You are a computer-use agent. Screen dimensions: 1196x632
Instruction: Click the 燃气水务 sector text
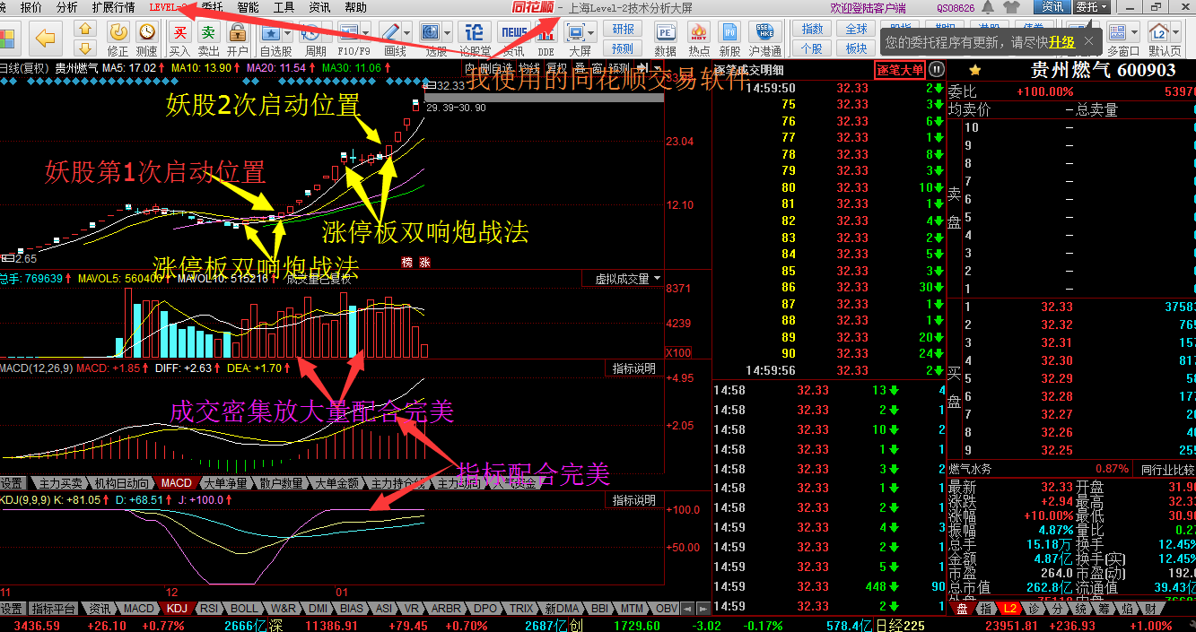pos(970,469)
